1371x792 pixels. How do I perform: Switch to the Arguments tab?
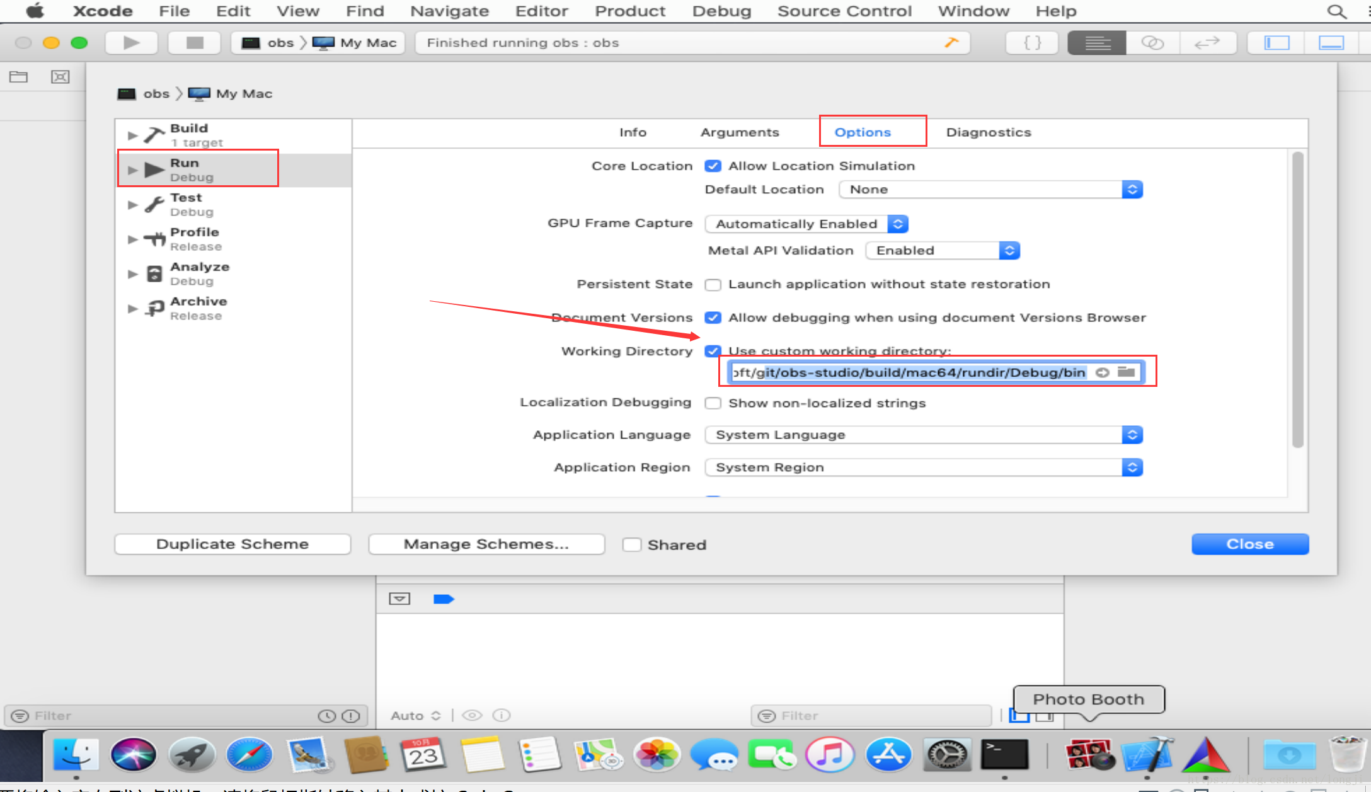point(740,132)
